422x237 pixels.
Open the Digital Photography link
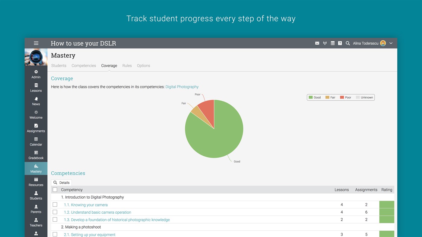click(x=182, y=87)
